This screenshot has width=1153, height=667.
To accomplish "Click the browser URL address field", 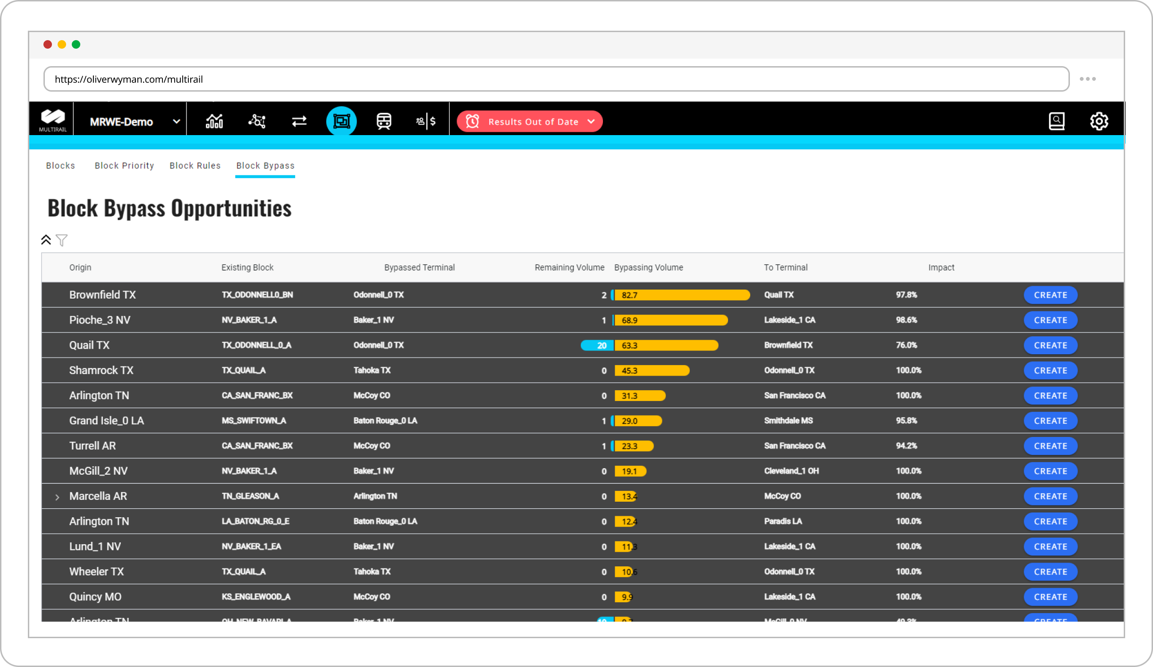I will (556, 79).
